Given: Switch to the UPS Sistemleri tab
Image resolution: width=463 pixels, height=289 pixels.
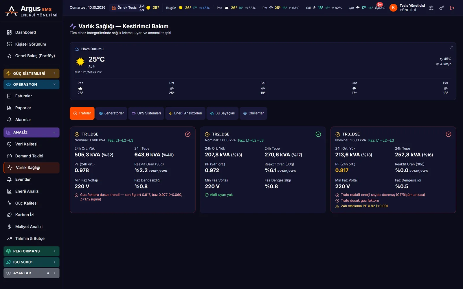Looking at the screenshot, I should [x=146, y=113].
